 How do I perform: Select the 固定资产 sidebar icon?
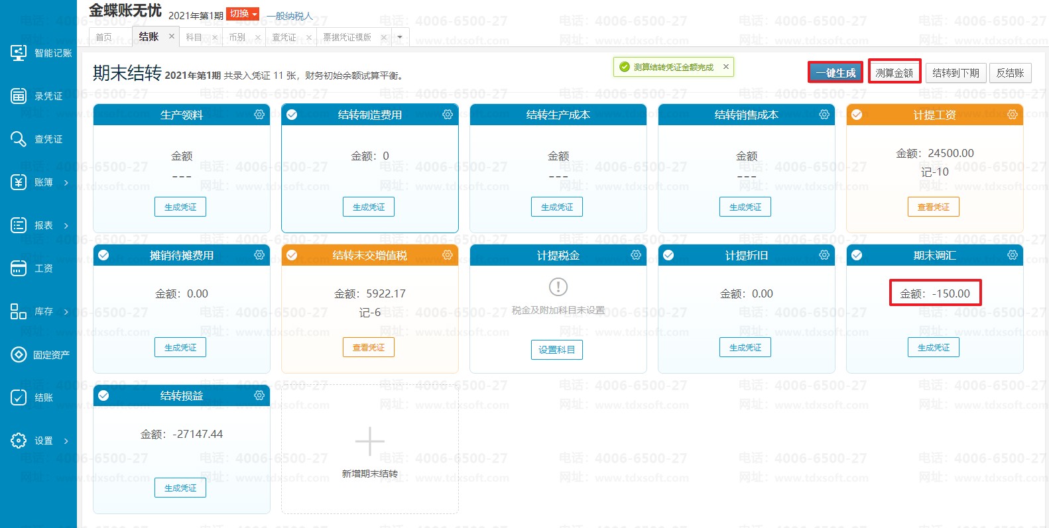tap(19, 354)
